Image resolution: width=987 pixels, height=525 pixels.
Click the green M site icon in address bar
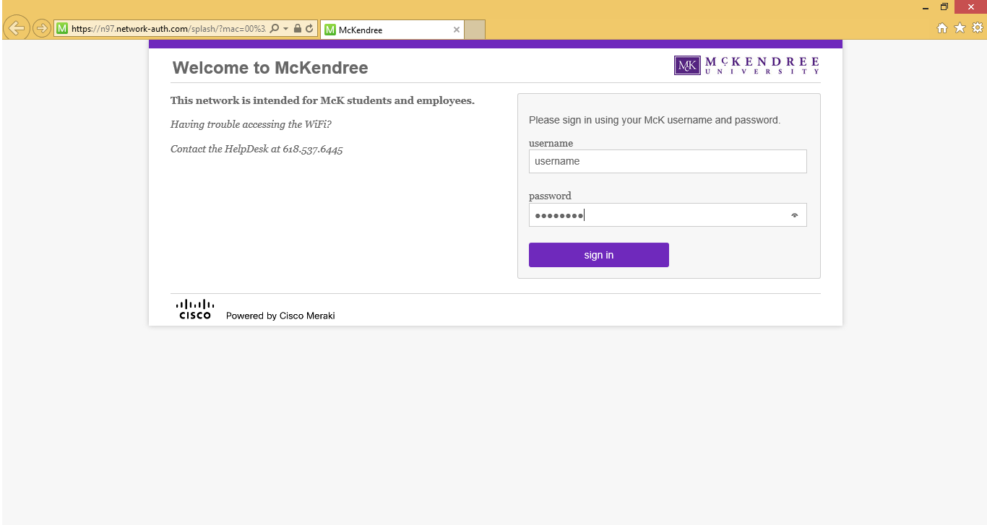[62, 29]
